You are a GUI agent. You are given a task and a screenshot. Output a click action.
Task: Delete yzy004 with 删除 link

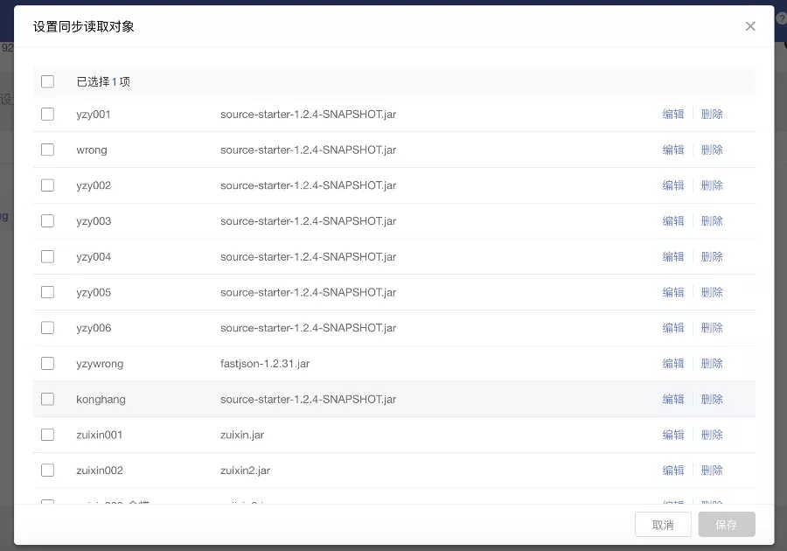click(712, 256)
